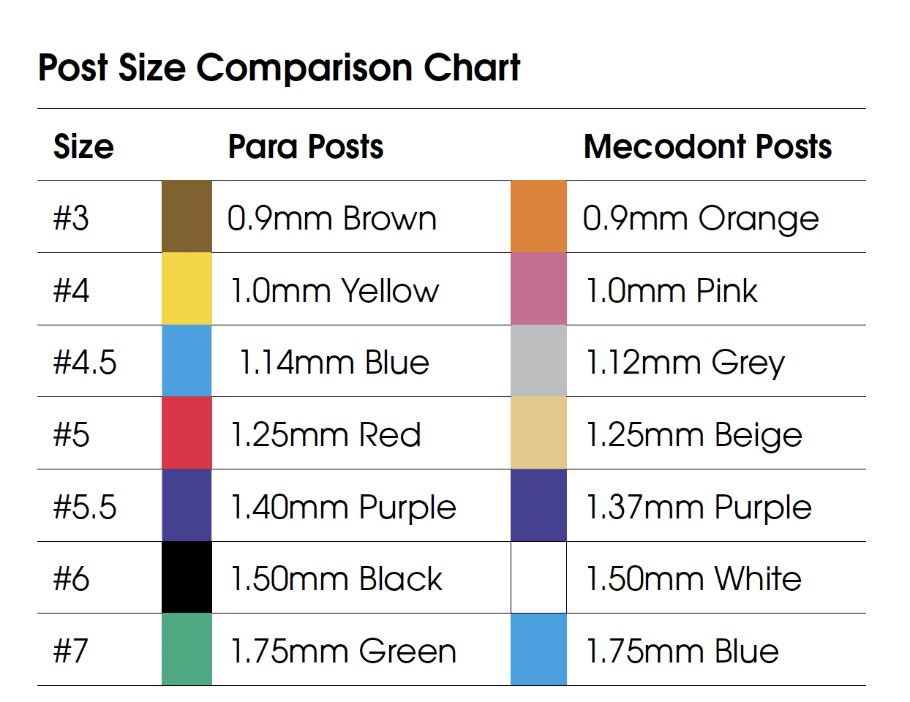Click the brown swatch for Para Posts #3

tap(187, 216)
